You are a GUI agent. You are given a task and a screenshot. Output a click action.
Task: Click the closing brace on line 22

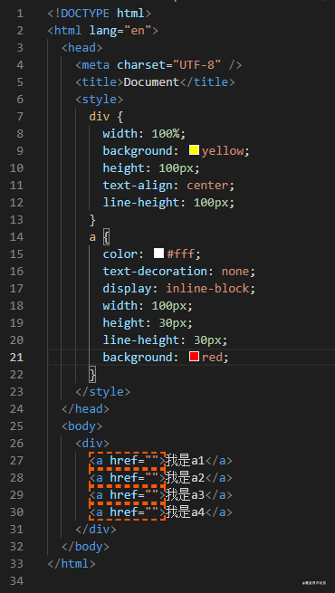(92, 375)
